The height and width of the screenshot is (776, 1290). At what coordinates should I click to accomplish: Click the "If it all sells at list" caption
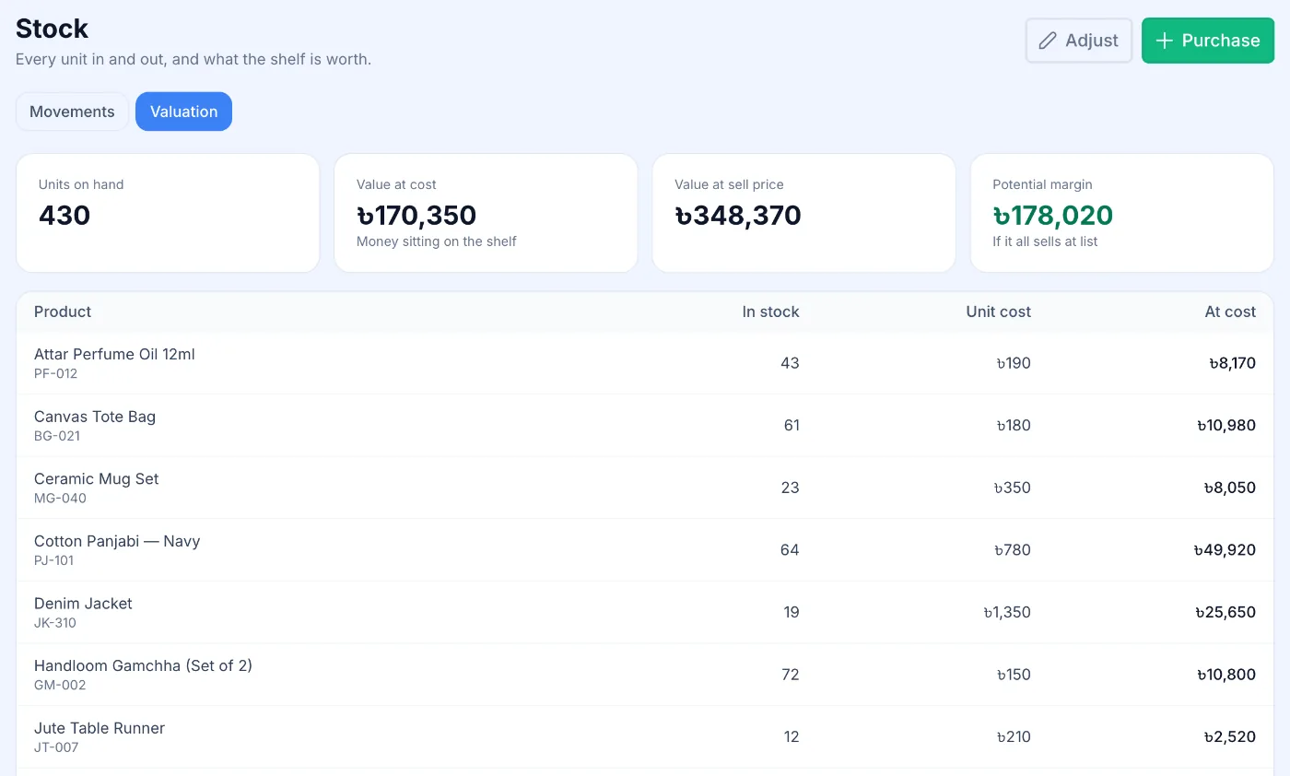tap(1045, 241)
